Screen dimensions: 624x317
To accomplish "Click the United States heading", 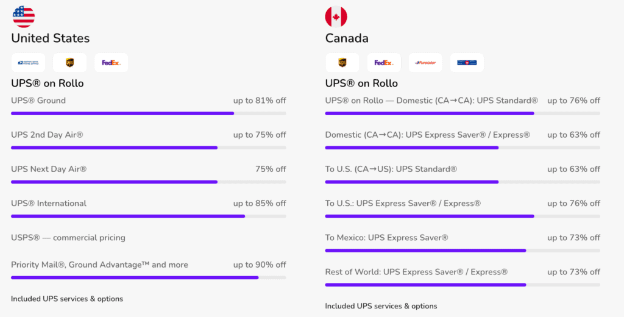I will [x=50, y=38].
